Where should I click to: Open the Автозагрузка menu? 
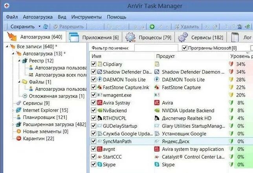[38, 17]
